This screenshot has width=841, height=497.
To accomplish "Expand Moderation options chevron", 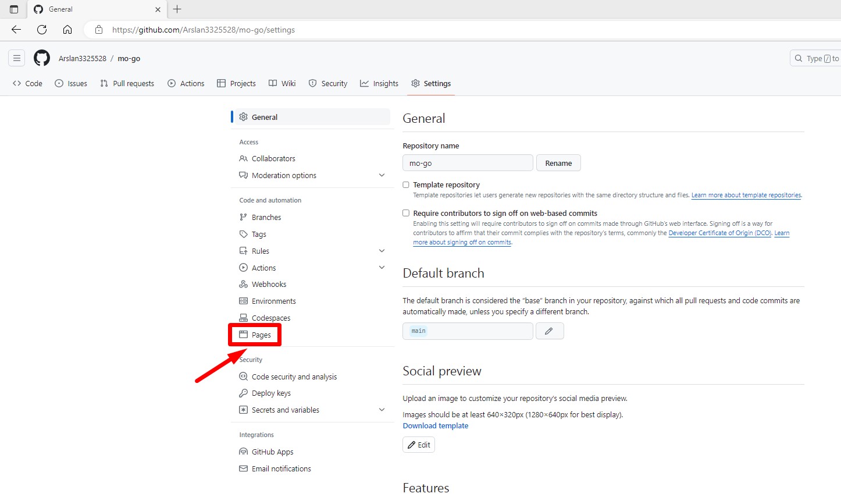I will 382,175.
